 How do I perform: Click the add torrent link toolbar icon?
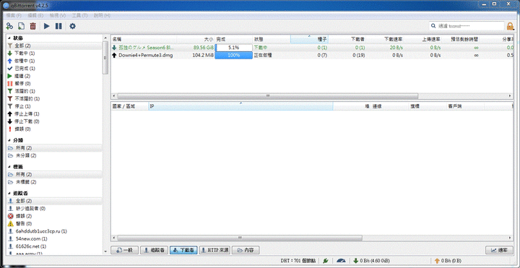click(9, 26)
